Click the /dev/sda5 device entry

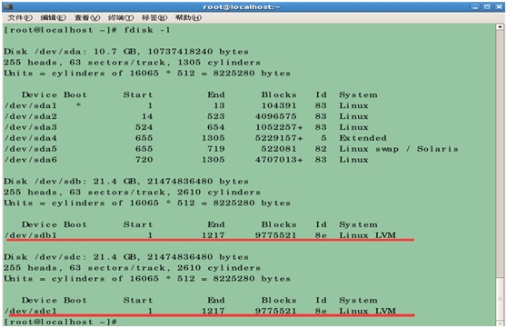(31, 149)
